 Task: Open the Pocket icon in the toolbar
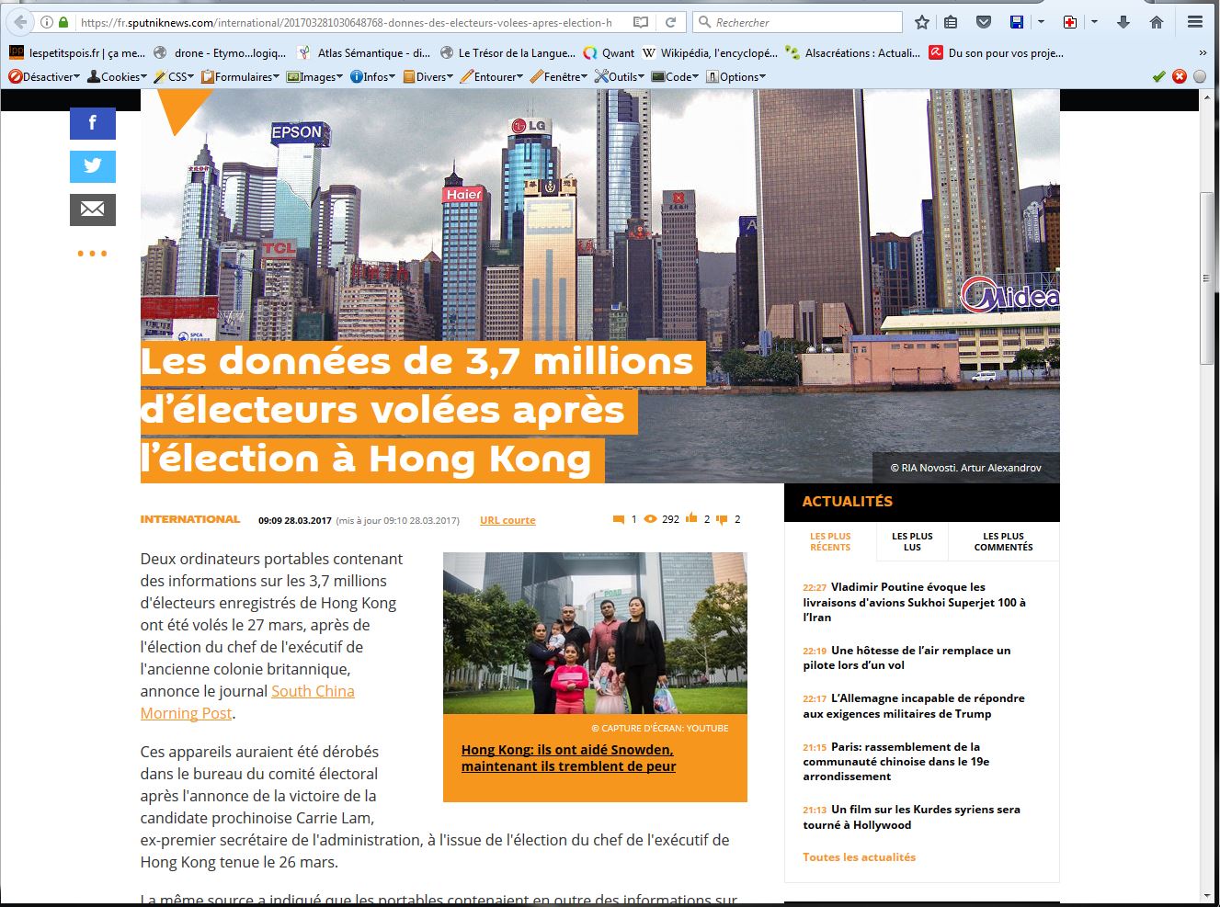(x=983, y=22)
